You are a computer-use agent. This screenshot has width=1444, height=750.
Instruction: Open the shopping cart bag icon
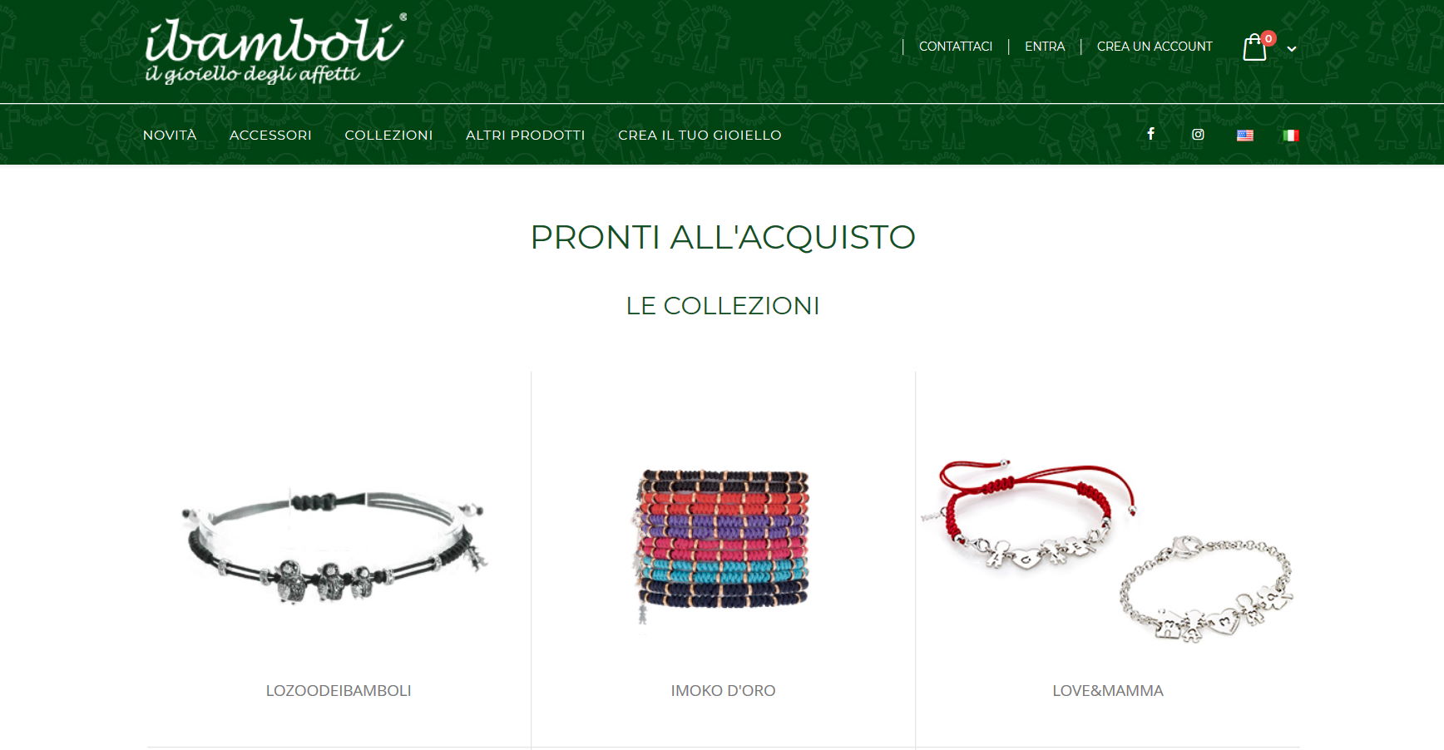click(x=1254, y=47)
